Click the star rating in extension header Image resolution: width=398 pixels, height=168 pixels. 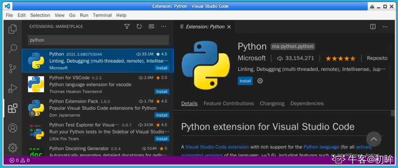coord(340,58)
